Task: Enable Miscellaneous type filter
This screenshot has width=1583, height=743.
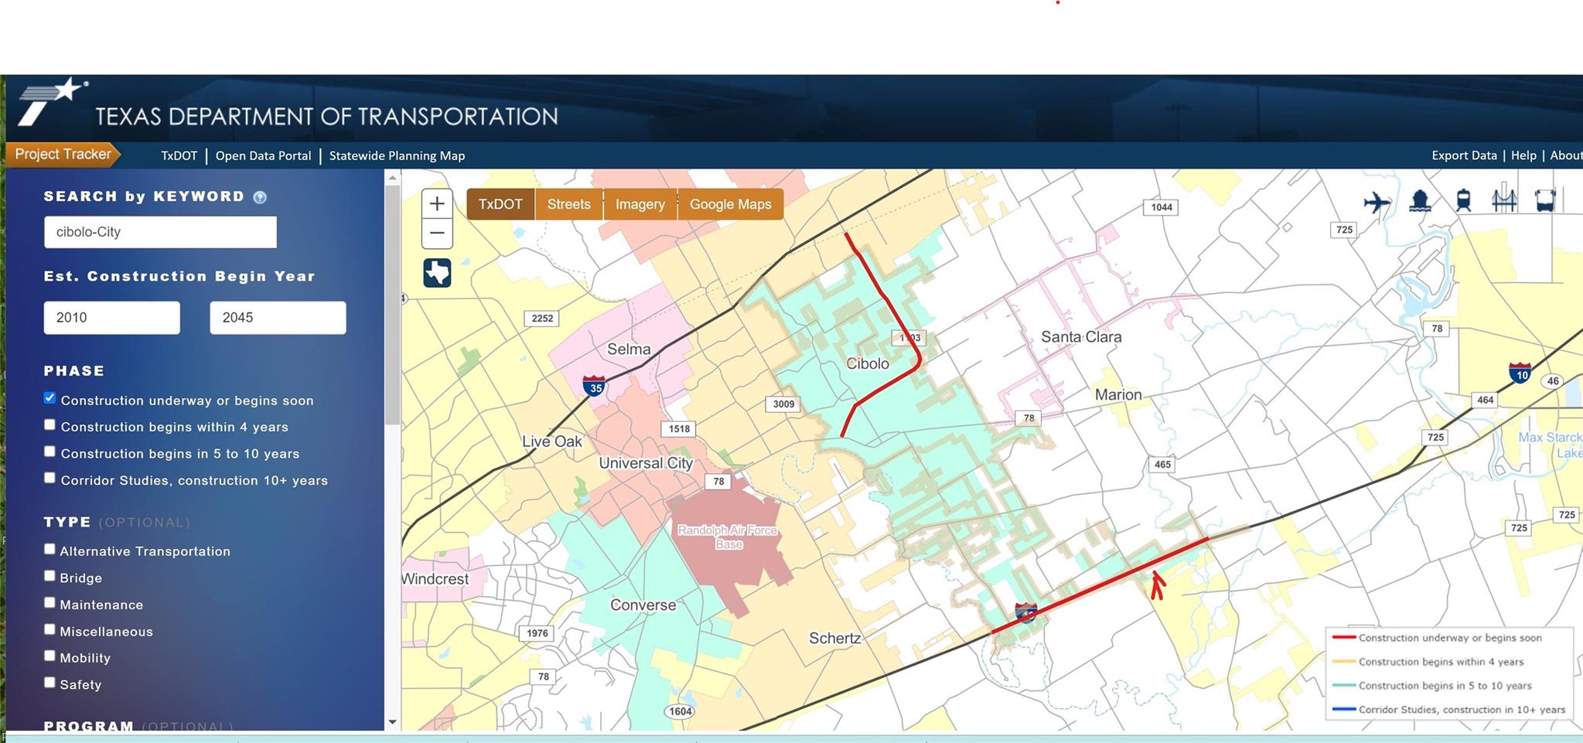Action: pos(49,629)
